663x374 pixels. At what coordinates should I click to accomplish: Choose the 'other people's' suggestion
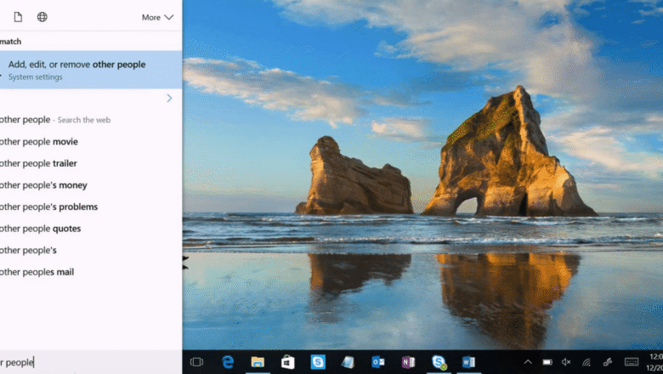(x=28, y=250)
